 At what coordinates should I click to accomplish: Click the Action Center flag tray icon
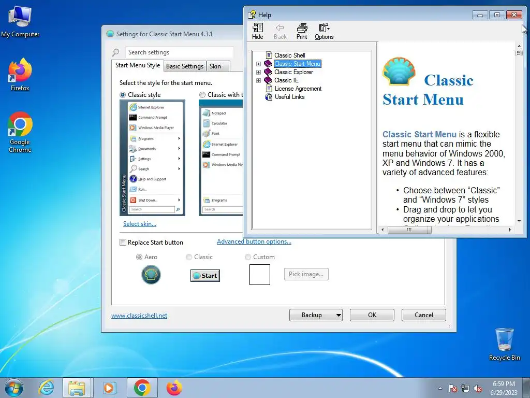(x=453, y=389)
